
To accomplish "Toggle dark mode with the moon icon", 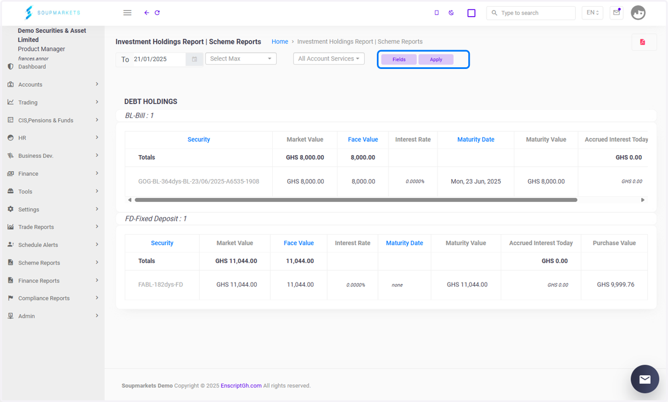I will [451, 13].
